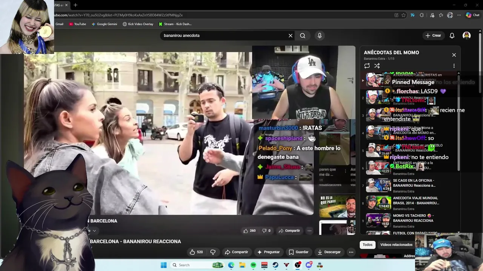The image size is (483, 271).
Task: Like the video showing 520 likes
Action: click(x=196, y=252)
